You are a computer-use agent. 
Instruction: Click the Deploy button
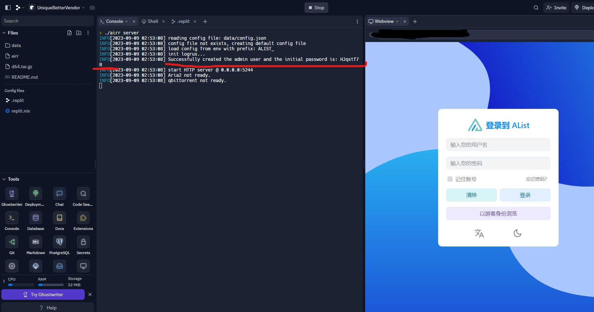(x=583, y=8)
